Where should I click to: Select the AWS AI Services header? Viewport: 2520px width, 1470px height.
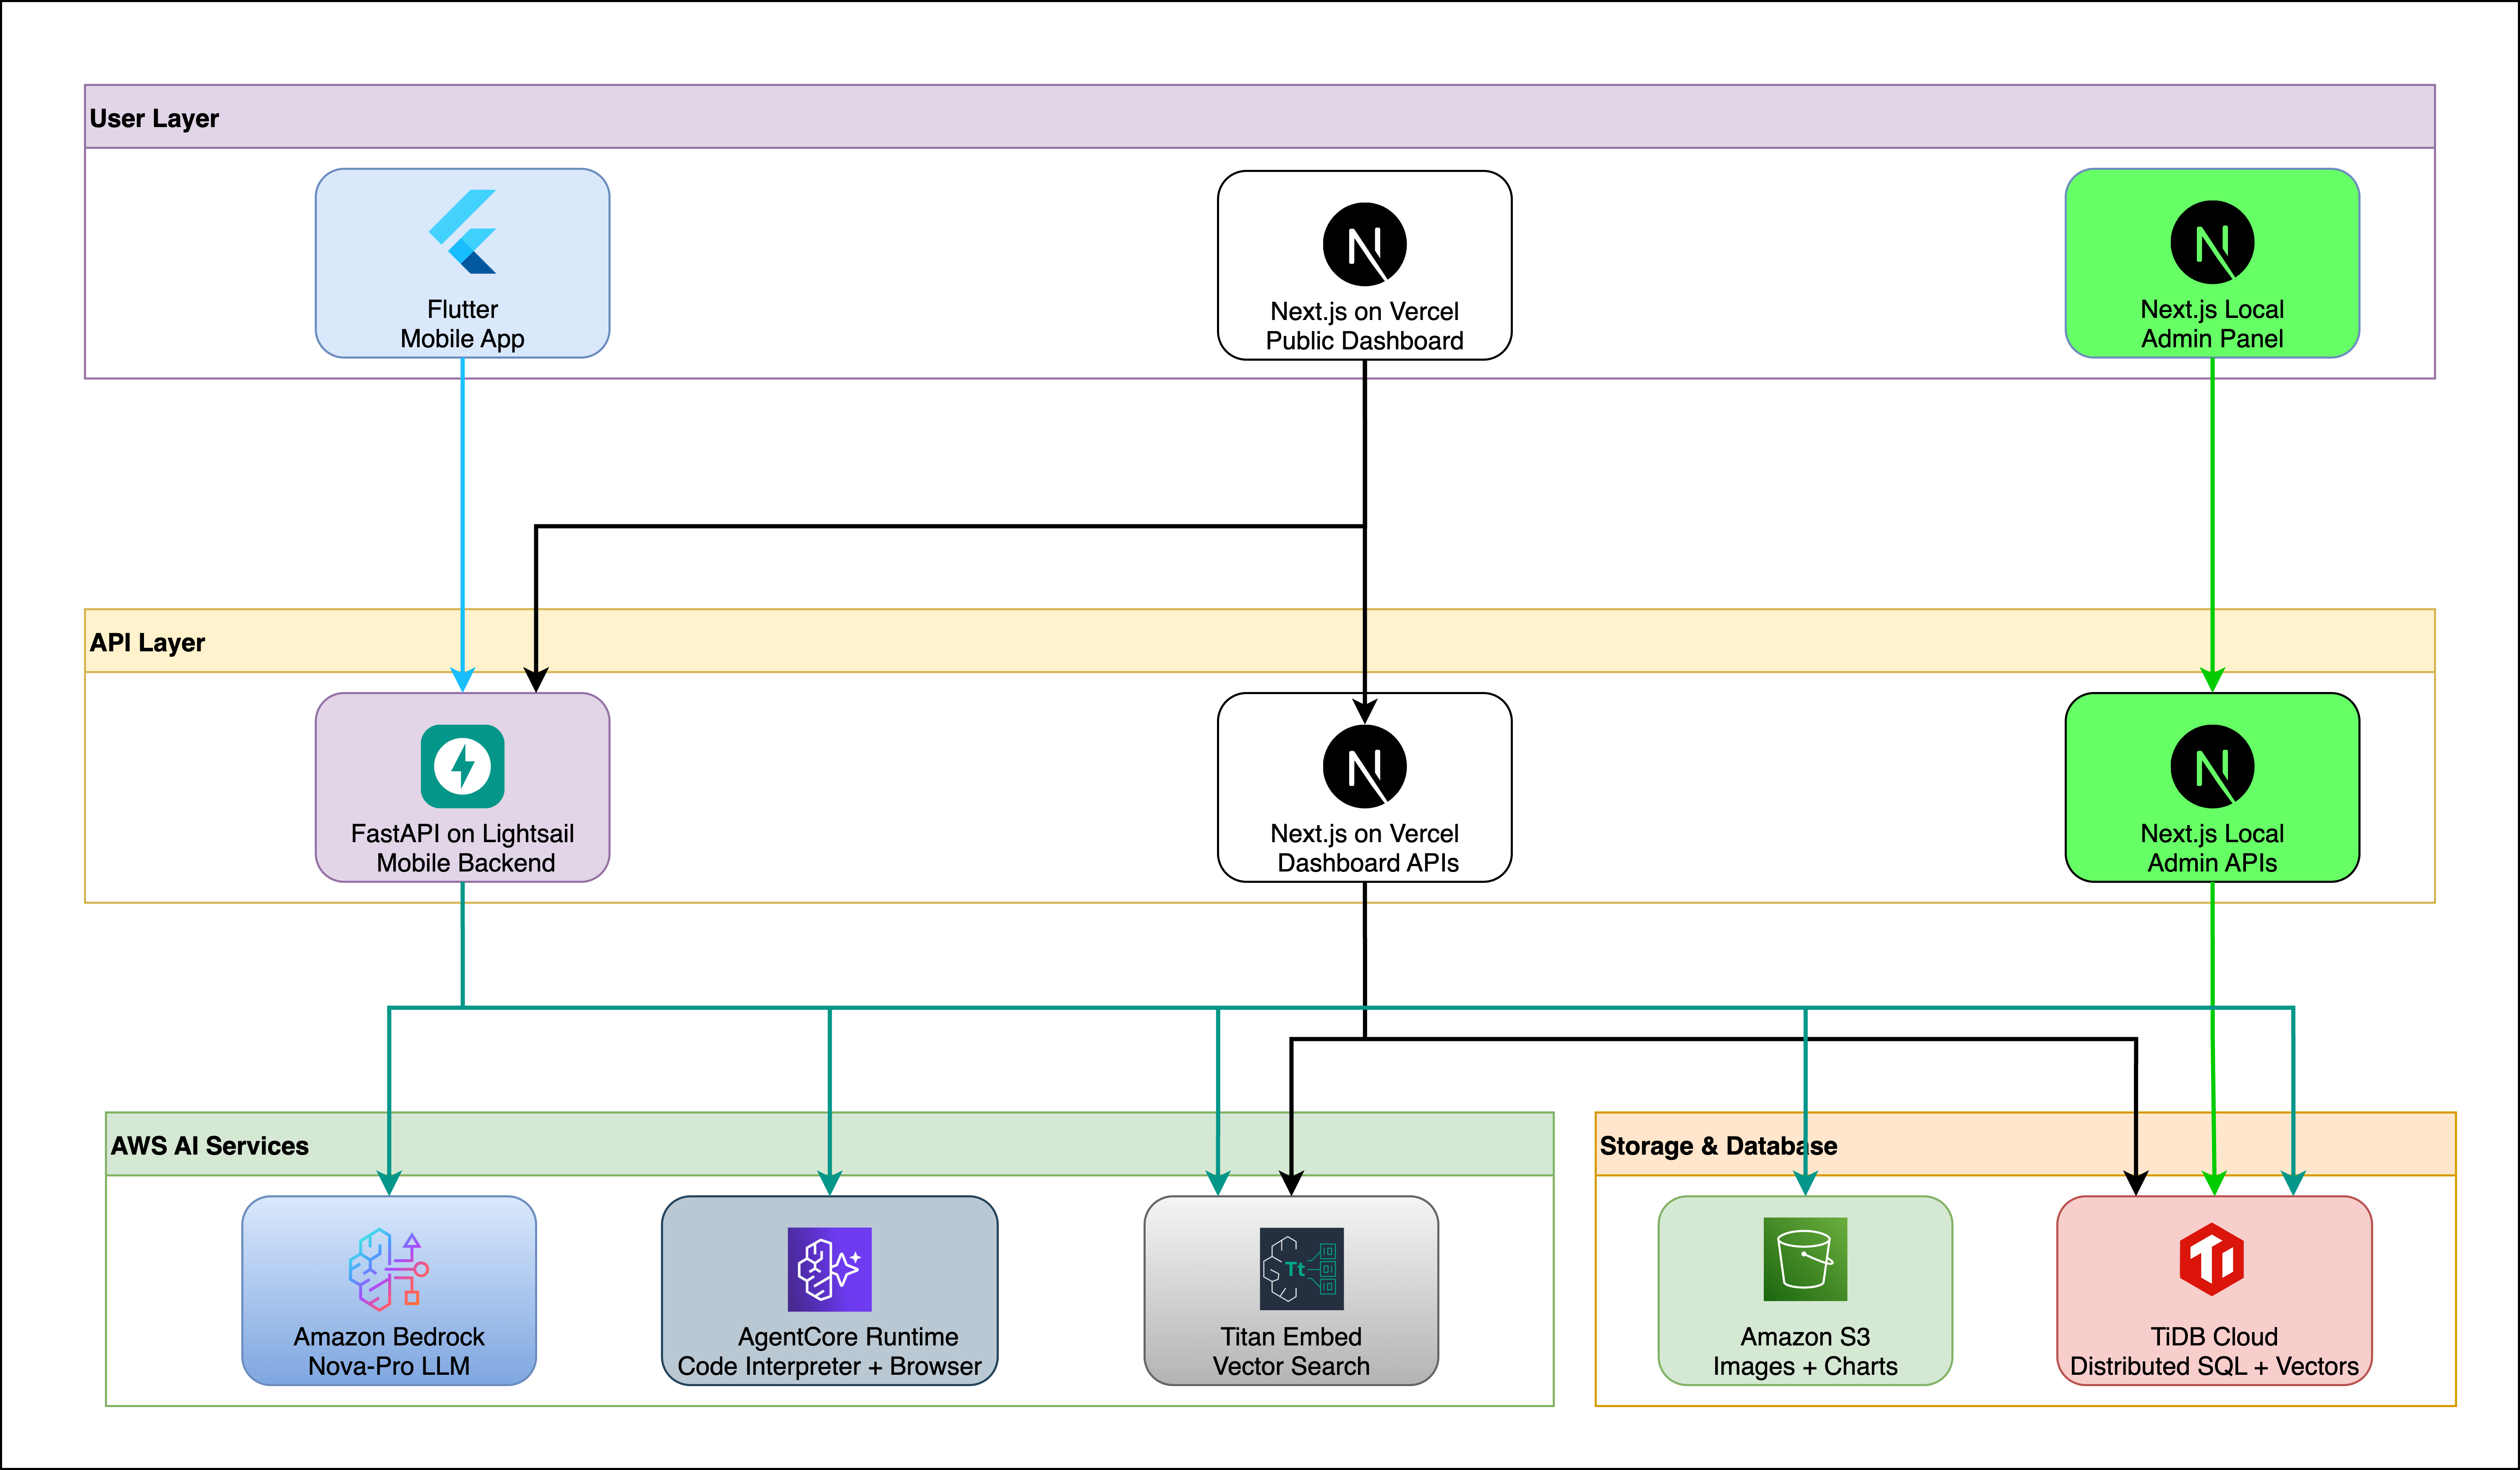point(209,1146)
